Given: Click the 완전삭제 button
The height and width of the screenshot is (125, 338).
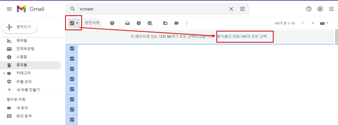Looking at the screenshot, I should coord(92,23).
